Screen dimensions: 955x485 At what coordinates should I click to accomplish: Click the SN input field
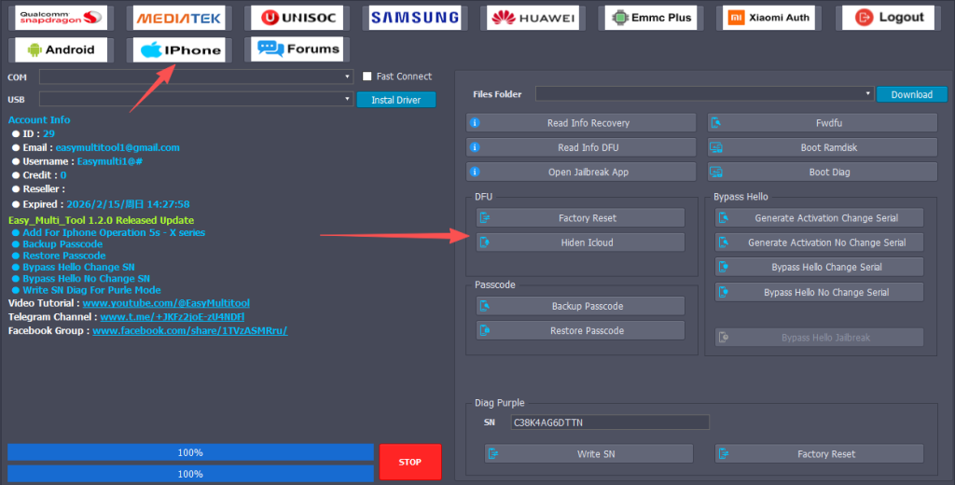click(x=610, y=423)
